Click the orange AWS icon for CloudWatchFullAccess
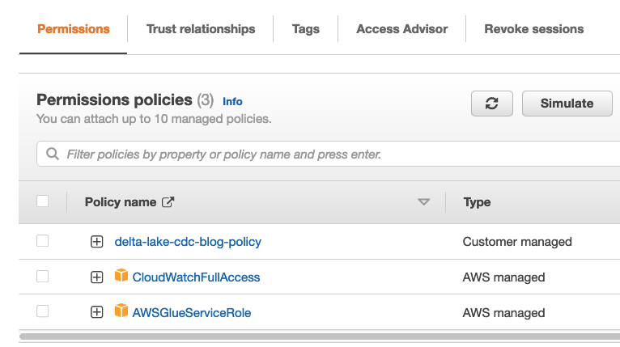Screen dimensions: 620x347 [121, 277]
